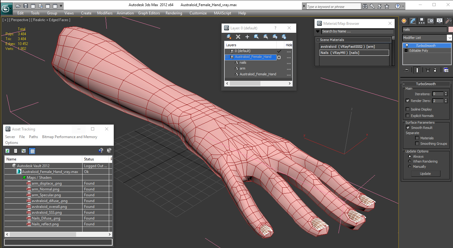
Task: Select the Manually update radio button
Action: [410, 167]
